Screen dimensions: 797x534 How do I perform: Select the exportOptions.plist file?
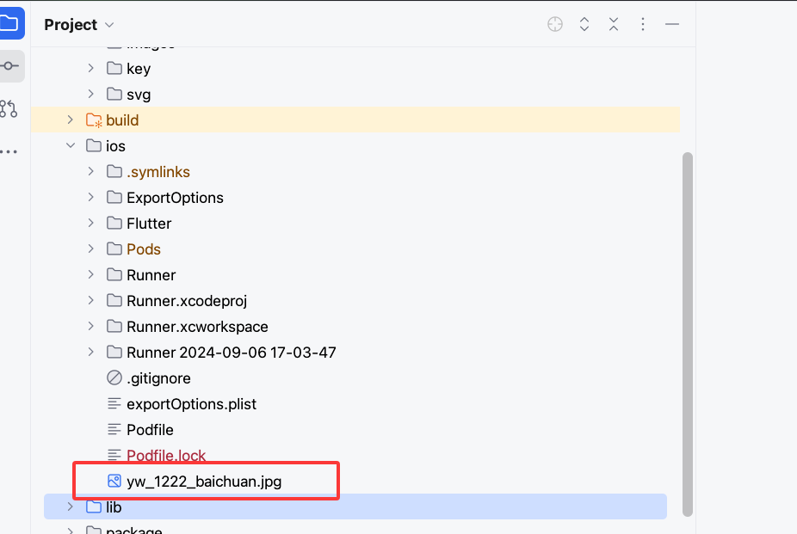click(191, 404)
